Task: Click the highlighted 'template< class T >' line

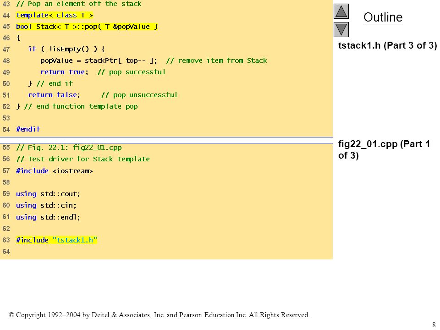Action: [55, 15]
